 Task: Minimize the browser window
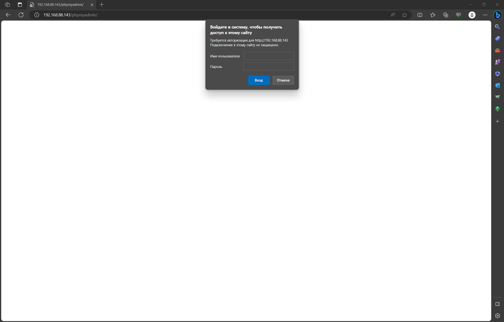coord(471,5)
